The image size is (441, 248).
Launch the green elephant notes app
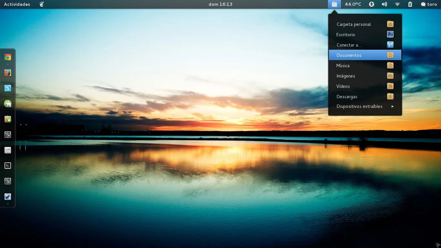point(8,104)
